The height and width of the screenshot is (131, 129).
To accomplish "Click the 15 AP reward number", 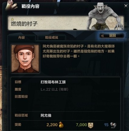I will tap(106, 125).
